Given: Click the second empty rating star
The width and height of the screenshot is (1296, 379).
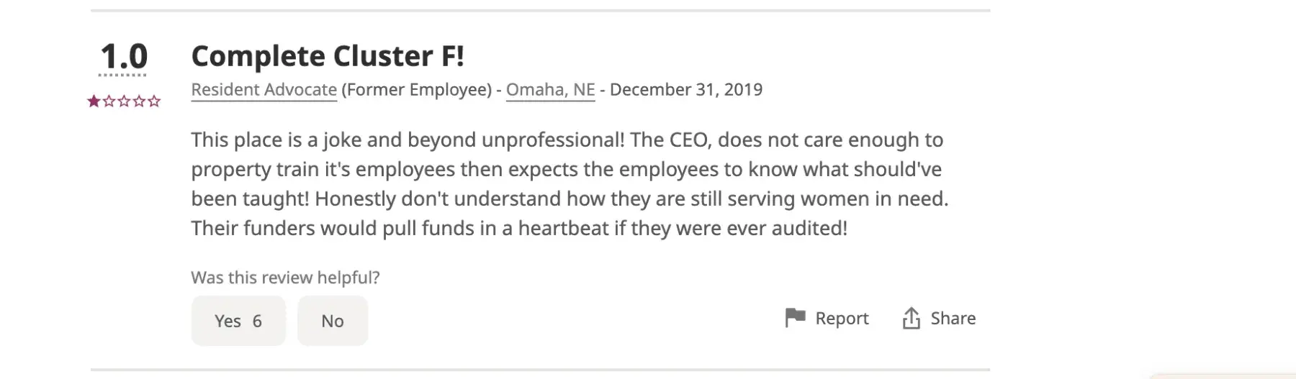Looking at the screenshot, I should tap(109, 101).
